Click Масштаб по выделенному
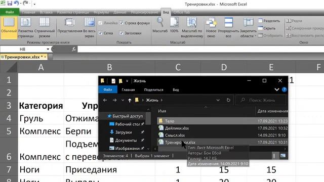Image resolution: width=324 pixels, height=182 pixels. [192, 28]
